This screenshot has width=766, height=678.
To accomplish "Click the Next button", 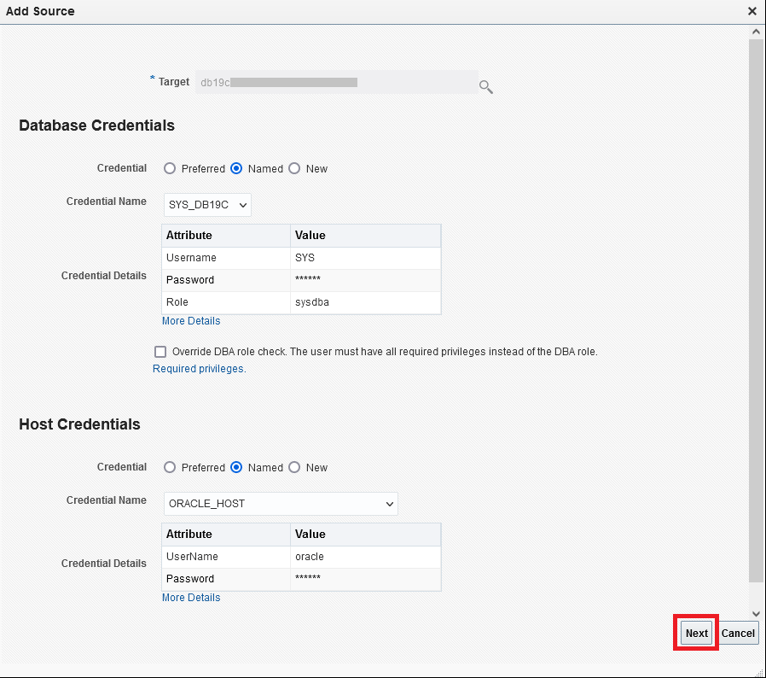I will (x=696, y=633).
